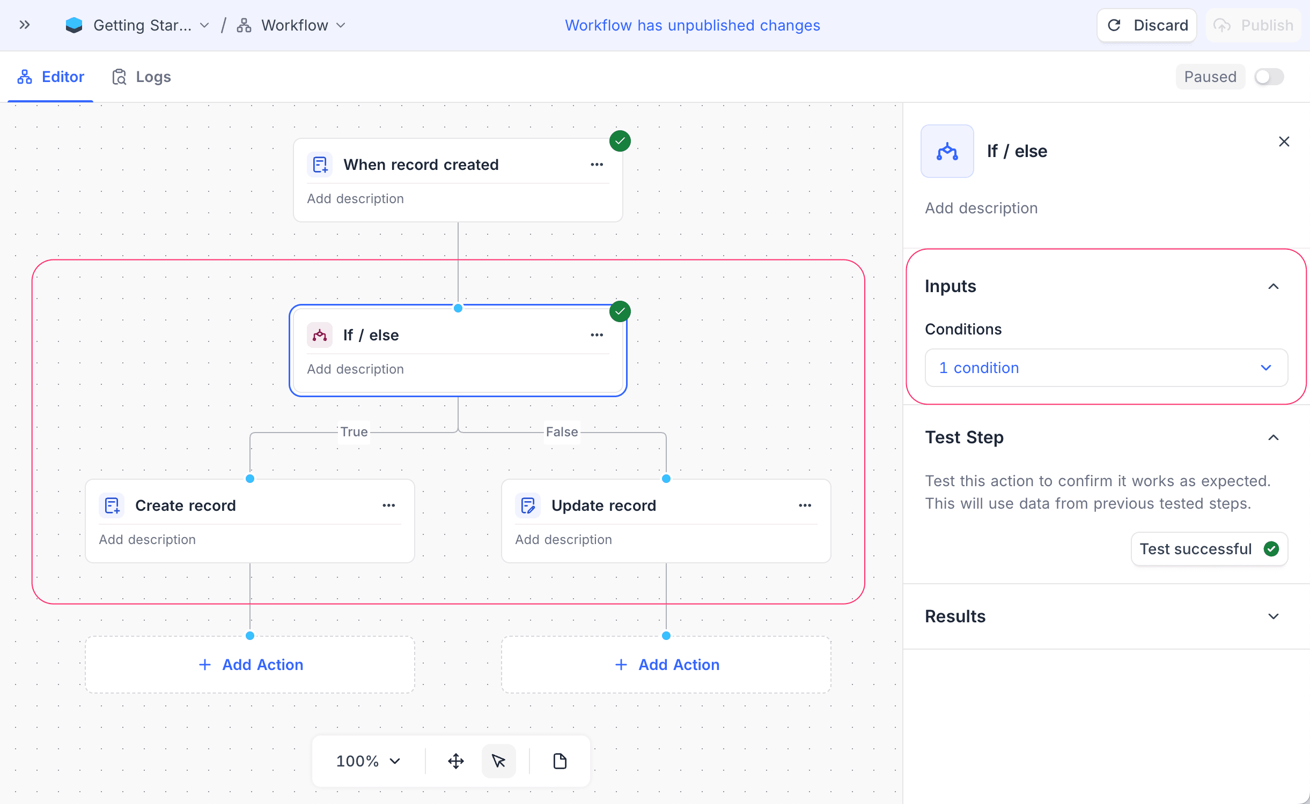Open the 100% zoom level dropdown

pyautogui.click(x=368, y=761)
